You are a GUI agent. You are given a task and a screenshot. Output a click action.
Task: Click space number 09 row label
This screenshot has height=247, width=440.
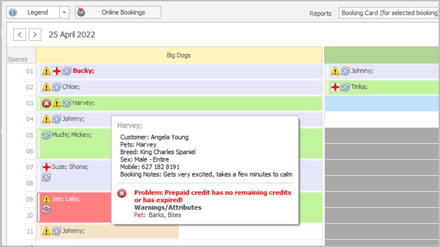30,199
